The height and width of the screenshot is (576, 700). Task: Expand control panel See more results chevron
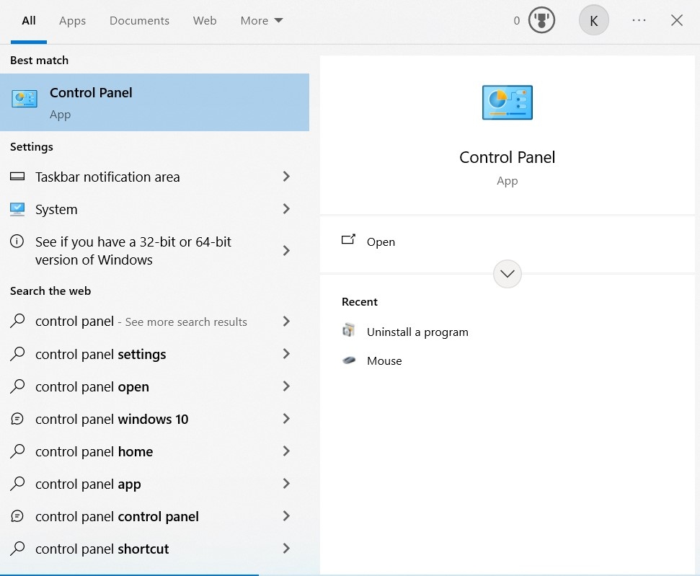pos(287,321)
